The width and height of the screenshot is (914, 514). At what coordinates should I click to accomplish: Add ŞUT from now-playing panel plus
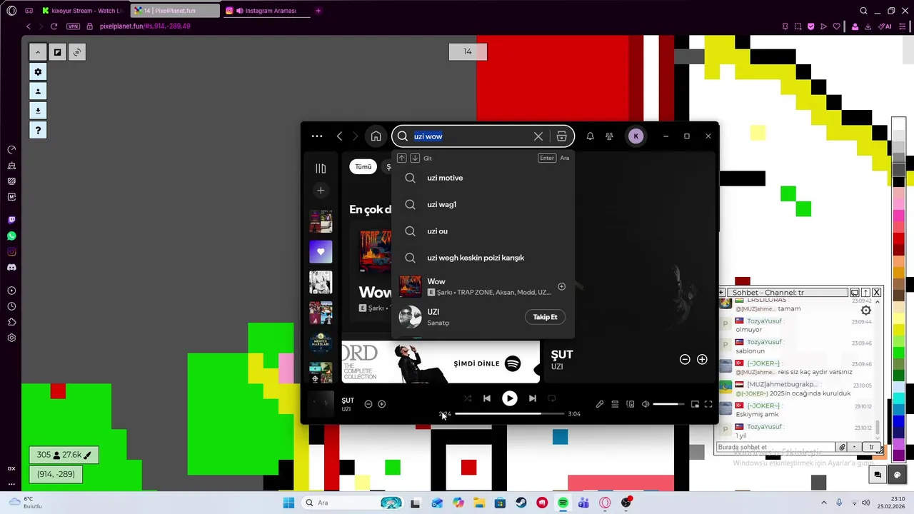click(x=702, y=360)
